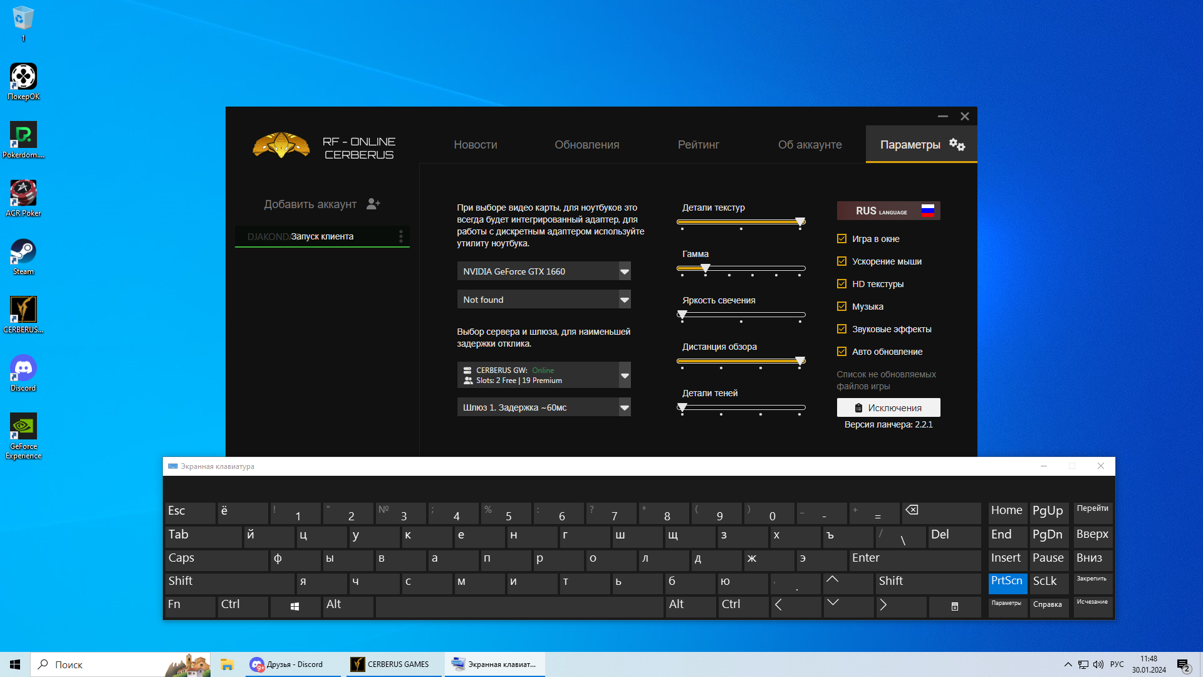Open the three-dot menu for DJAKOND account
Viewport: 1203px width, 677px height.
pyautogui.click(x=401, y=236)
